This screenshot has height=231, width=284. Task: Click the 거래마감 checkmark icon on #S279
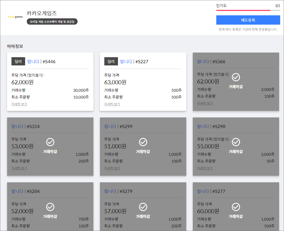(143, 207)
